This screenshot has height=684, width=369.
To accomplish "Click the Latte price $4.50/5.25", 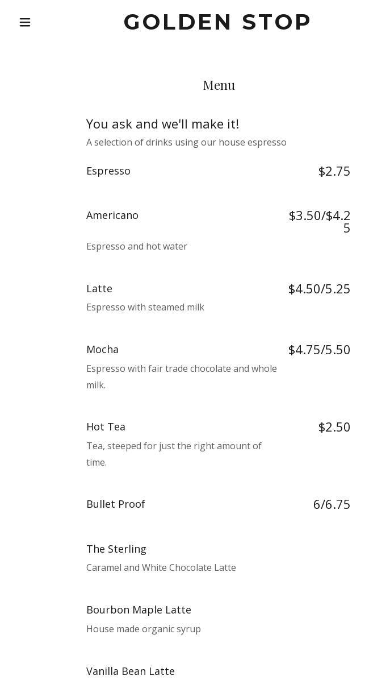I will [x=319, y=289].
